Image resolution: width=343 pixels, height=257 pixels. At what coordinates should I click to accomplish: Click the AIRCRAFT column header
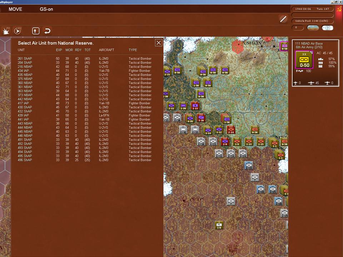(106, 50)
